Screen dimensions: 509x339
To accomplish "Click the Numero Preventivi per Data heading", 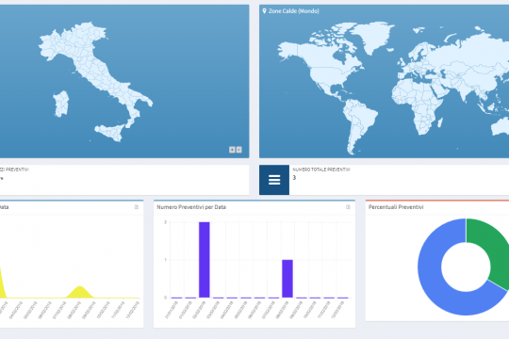I will (191, 207).
